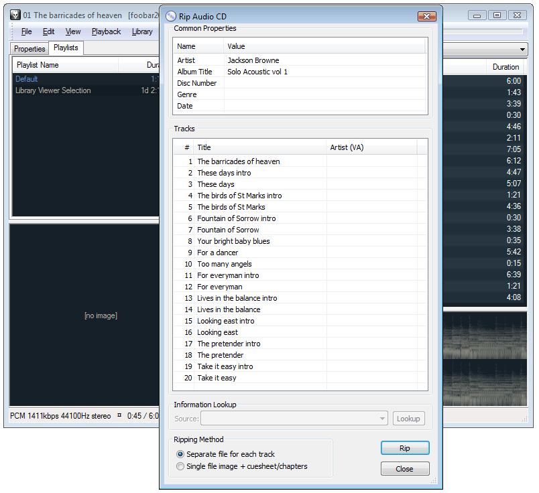539x493 pixels.
Task: Open the File menu
Action: (26, 31)
